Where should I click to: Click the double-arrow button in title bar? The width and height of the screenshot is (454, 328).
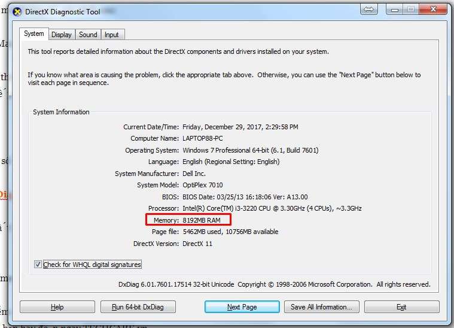coord(369,10)
